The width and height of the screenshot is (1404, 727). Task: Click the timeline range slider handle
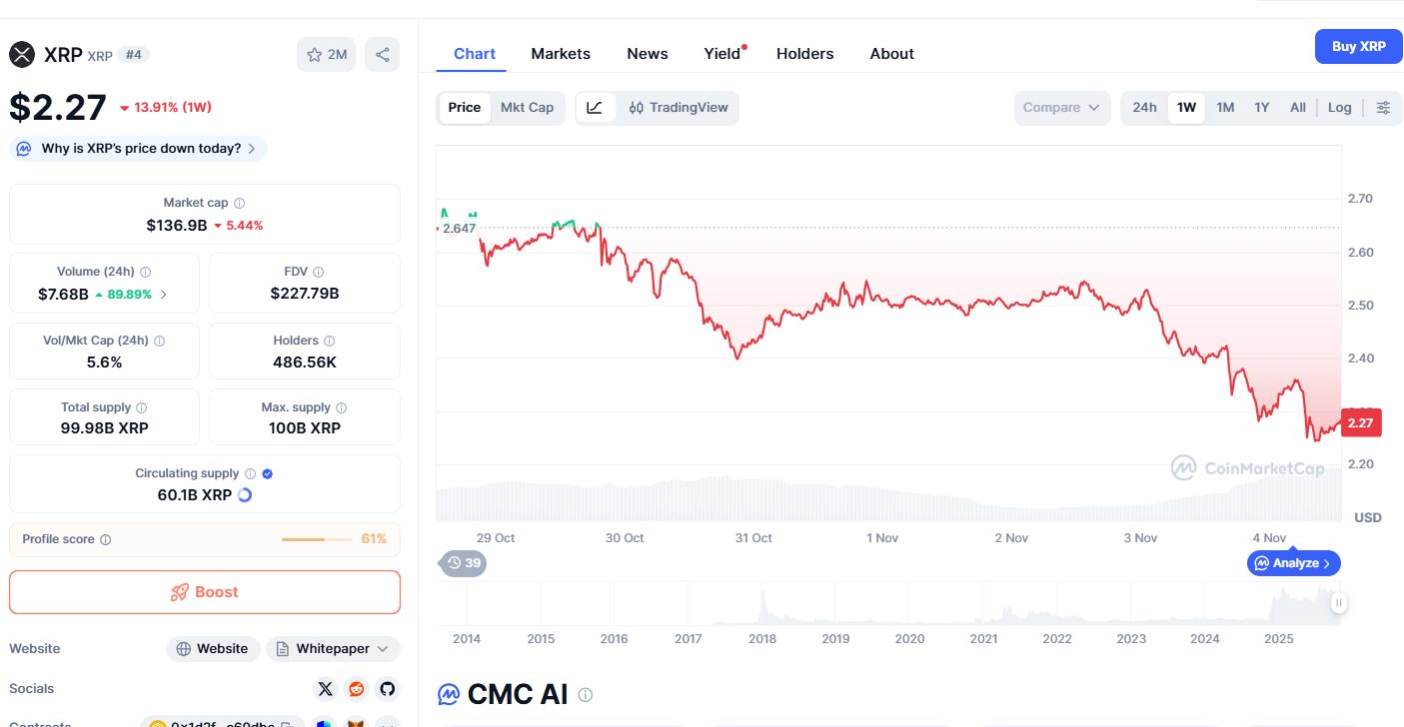coord(1339,602)
